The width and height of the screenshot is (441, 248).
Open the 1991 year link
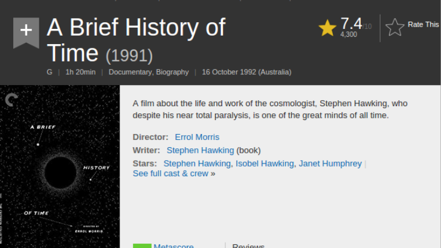[129, 56]
